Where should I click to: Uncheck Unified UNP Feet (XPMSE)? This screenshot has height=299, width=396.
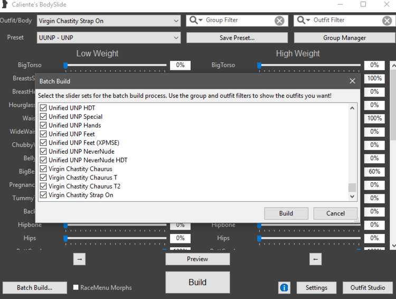coord(43,143)
